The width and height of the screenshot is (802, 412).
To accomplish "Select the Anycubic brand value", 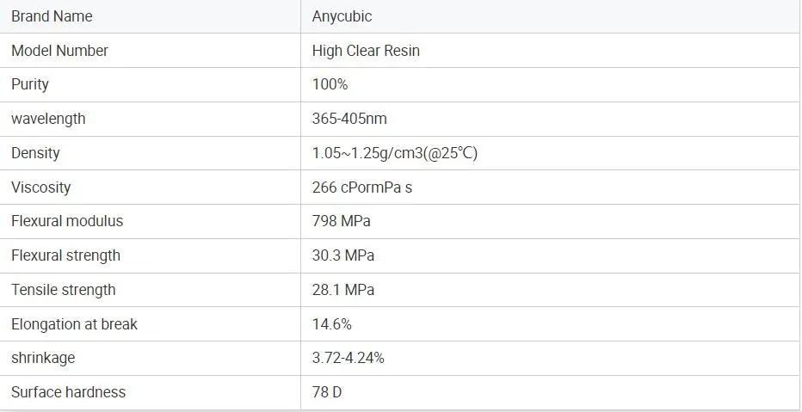I will [x=342, y=16].
